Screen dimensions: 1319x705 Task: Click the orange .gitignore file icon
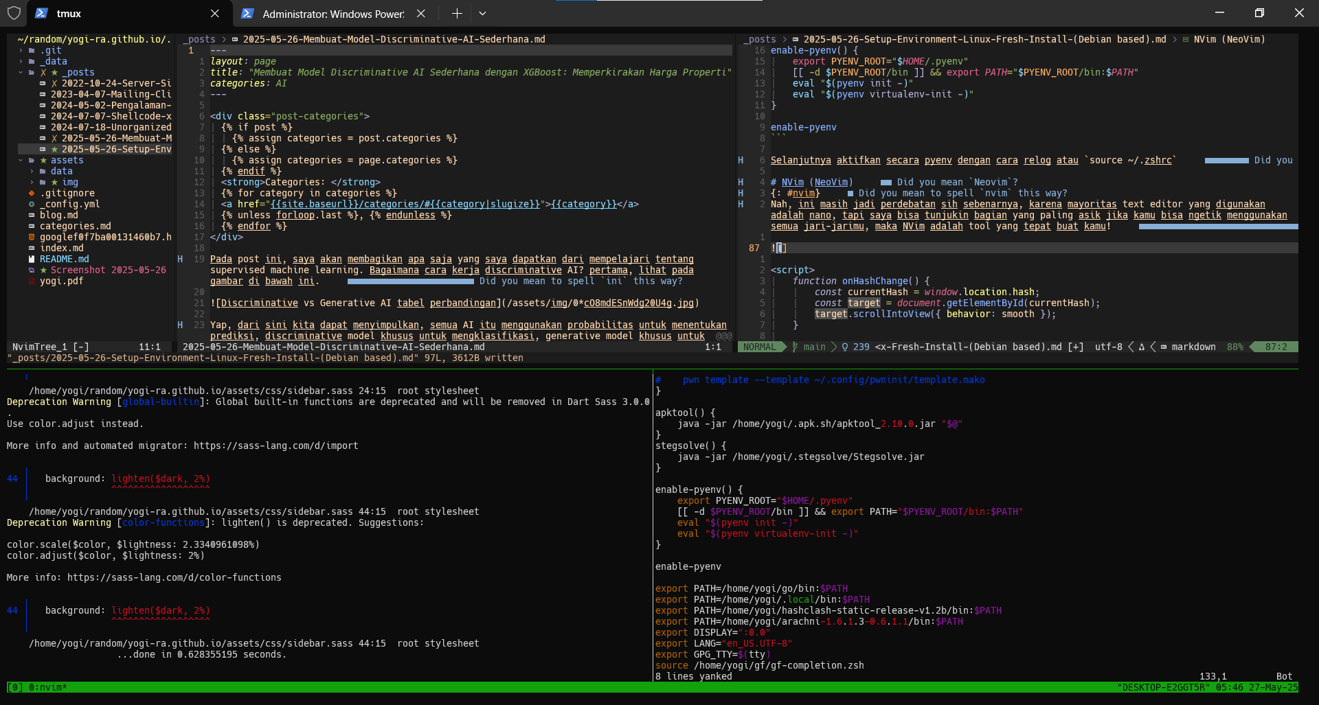tap(32, 193)
